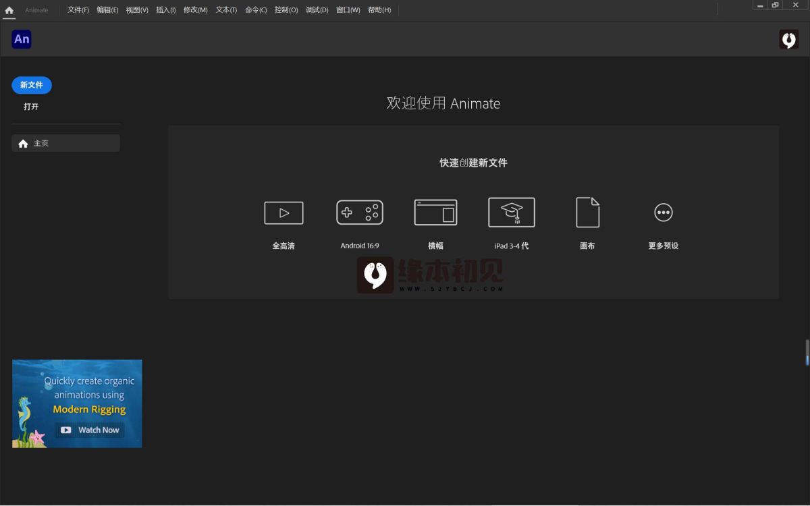Image resolution: width=810 pixels, height=506 pixels.
Task: Click the home icon in the title bar
Action: (x=9, y=10)
